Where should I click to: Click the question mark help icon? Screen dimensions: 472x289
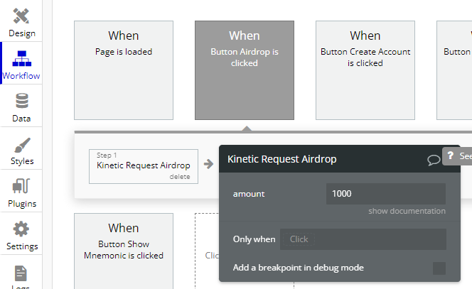[x=450, y=156]
